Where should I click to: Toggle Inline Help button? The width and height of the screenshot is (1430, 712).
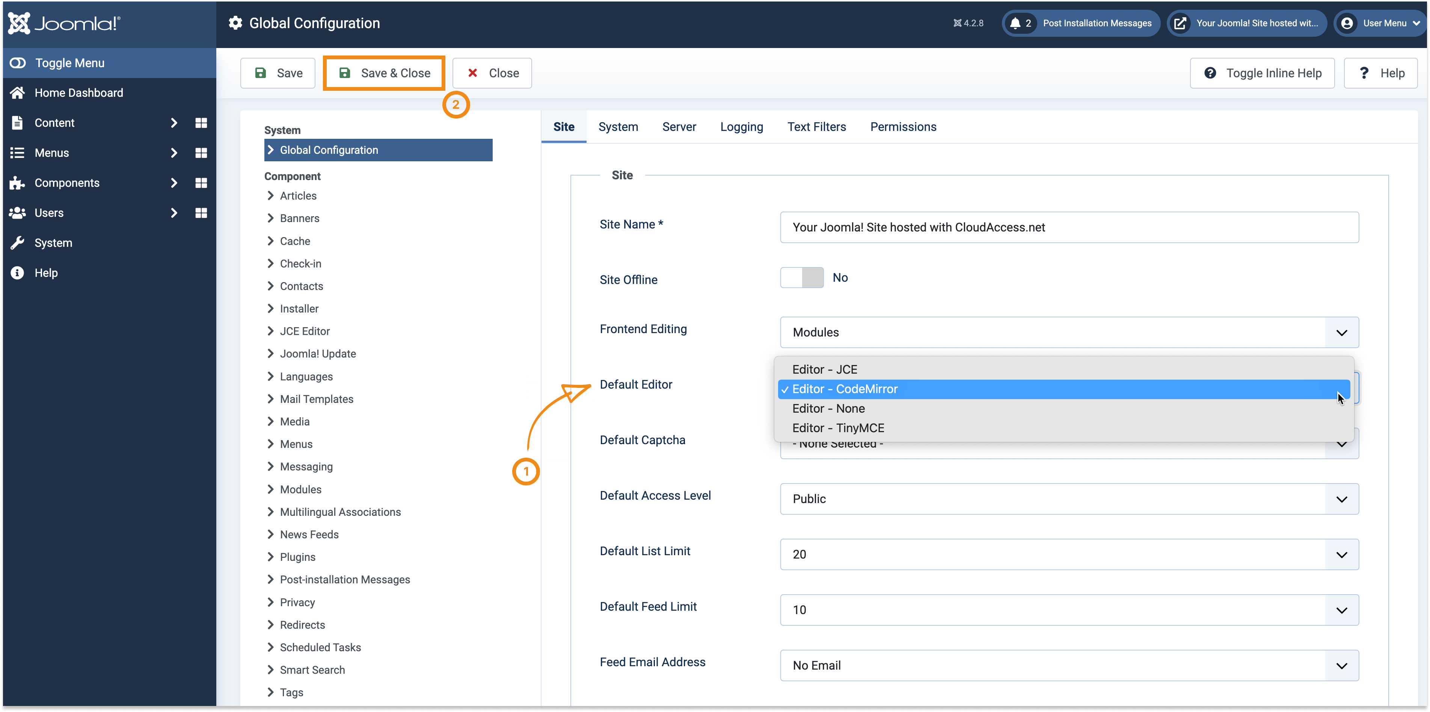[1263, 73]
